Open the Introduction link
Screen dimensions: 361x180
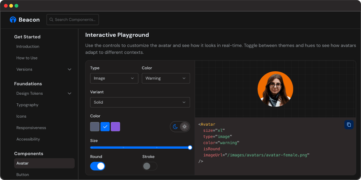pos(28,46)
